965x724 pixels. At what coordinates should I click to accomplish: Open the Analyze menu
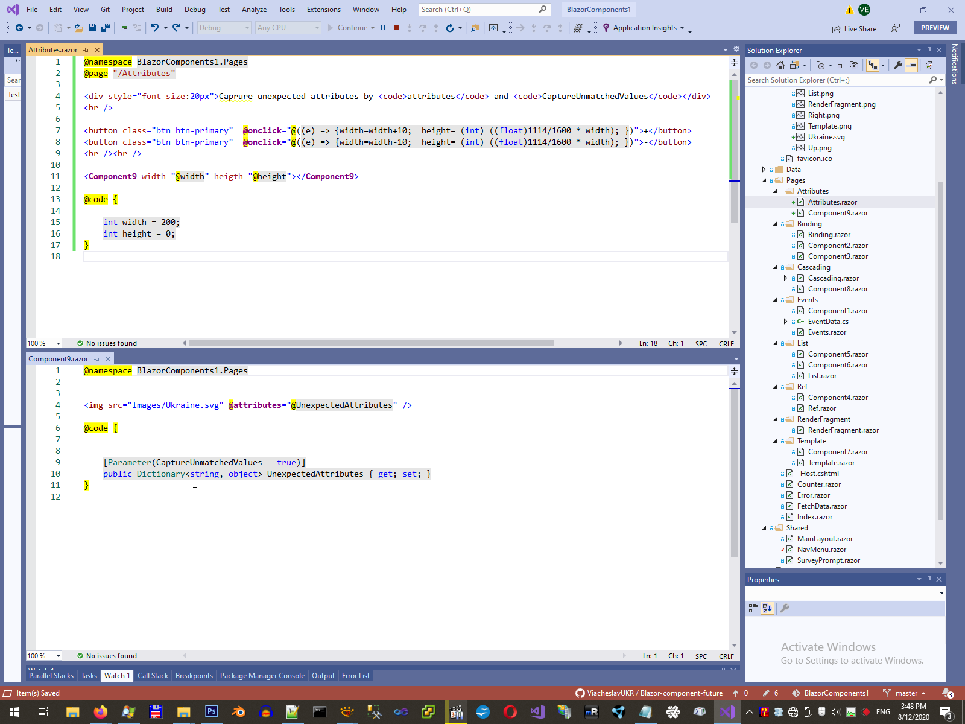point(254,10)
